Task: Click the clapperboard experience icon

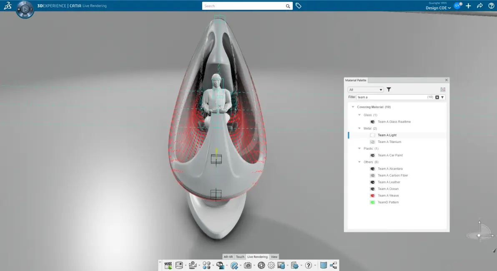Action: click(x=168, y=266)
